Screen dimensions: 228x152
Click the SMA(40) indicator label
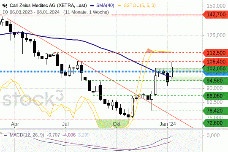[x=105, y=5]
